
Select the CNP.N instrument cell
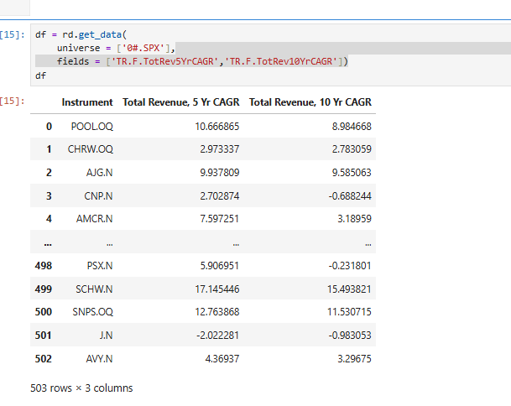(x=98, y=195)
